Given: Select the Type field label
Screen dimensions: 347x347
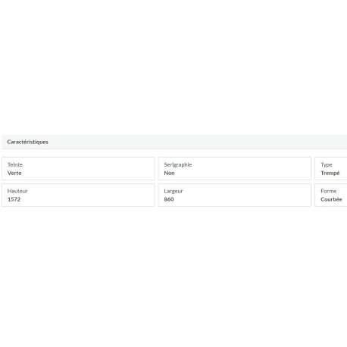Looking at the screenshot, I should 327,164.
